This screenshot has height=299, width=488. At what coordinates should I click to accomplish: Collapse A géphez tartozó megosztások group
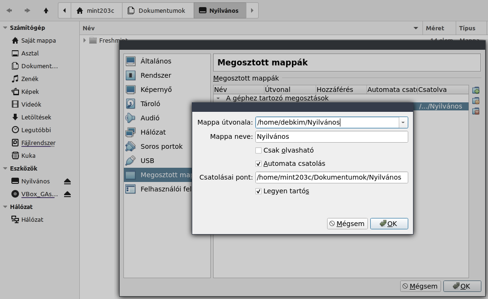click(218, 98)
